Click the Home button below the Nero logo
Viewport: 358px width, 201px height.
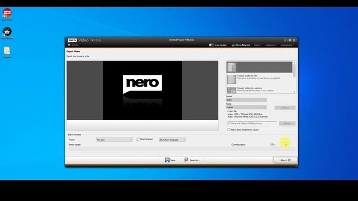[73, 45]
